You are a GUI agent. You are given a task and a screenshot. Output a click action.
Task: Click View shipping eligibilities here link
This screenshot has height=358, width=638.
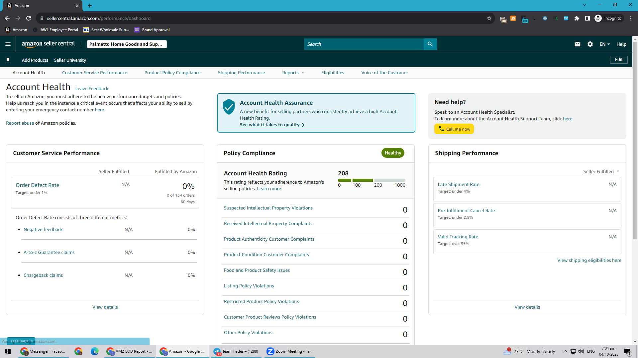coord(589,260)
